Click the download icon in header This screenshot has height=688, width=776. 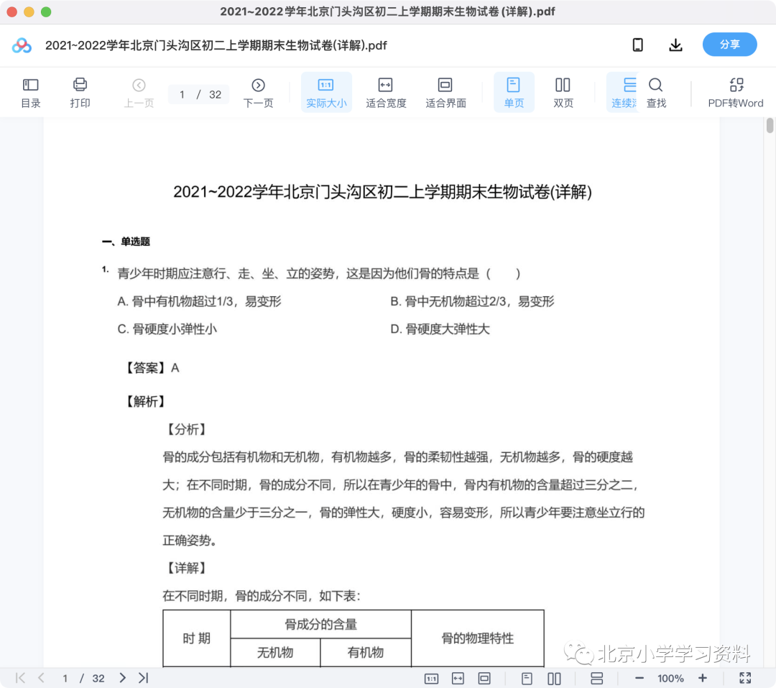(675, 45)
